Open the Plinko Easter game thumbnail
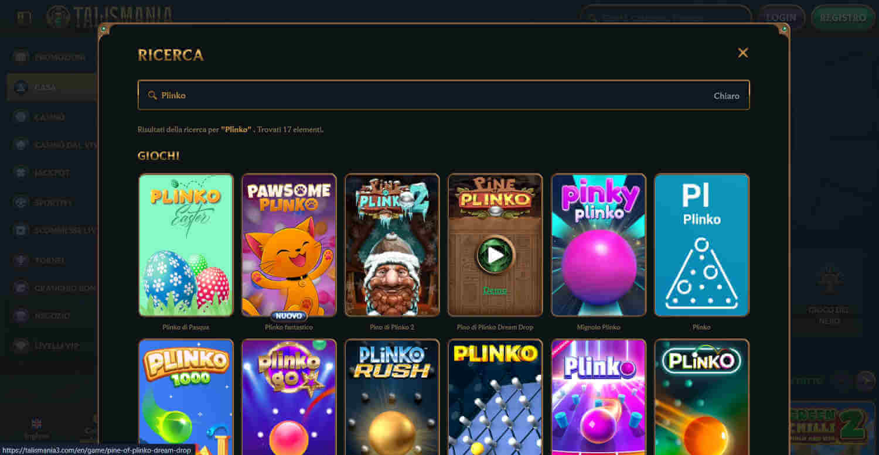879x455 pixels. pos(186,245)
